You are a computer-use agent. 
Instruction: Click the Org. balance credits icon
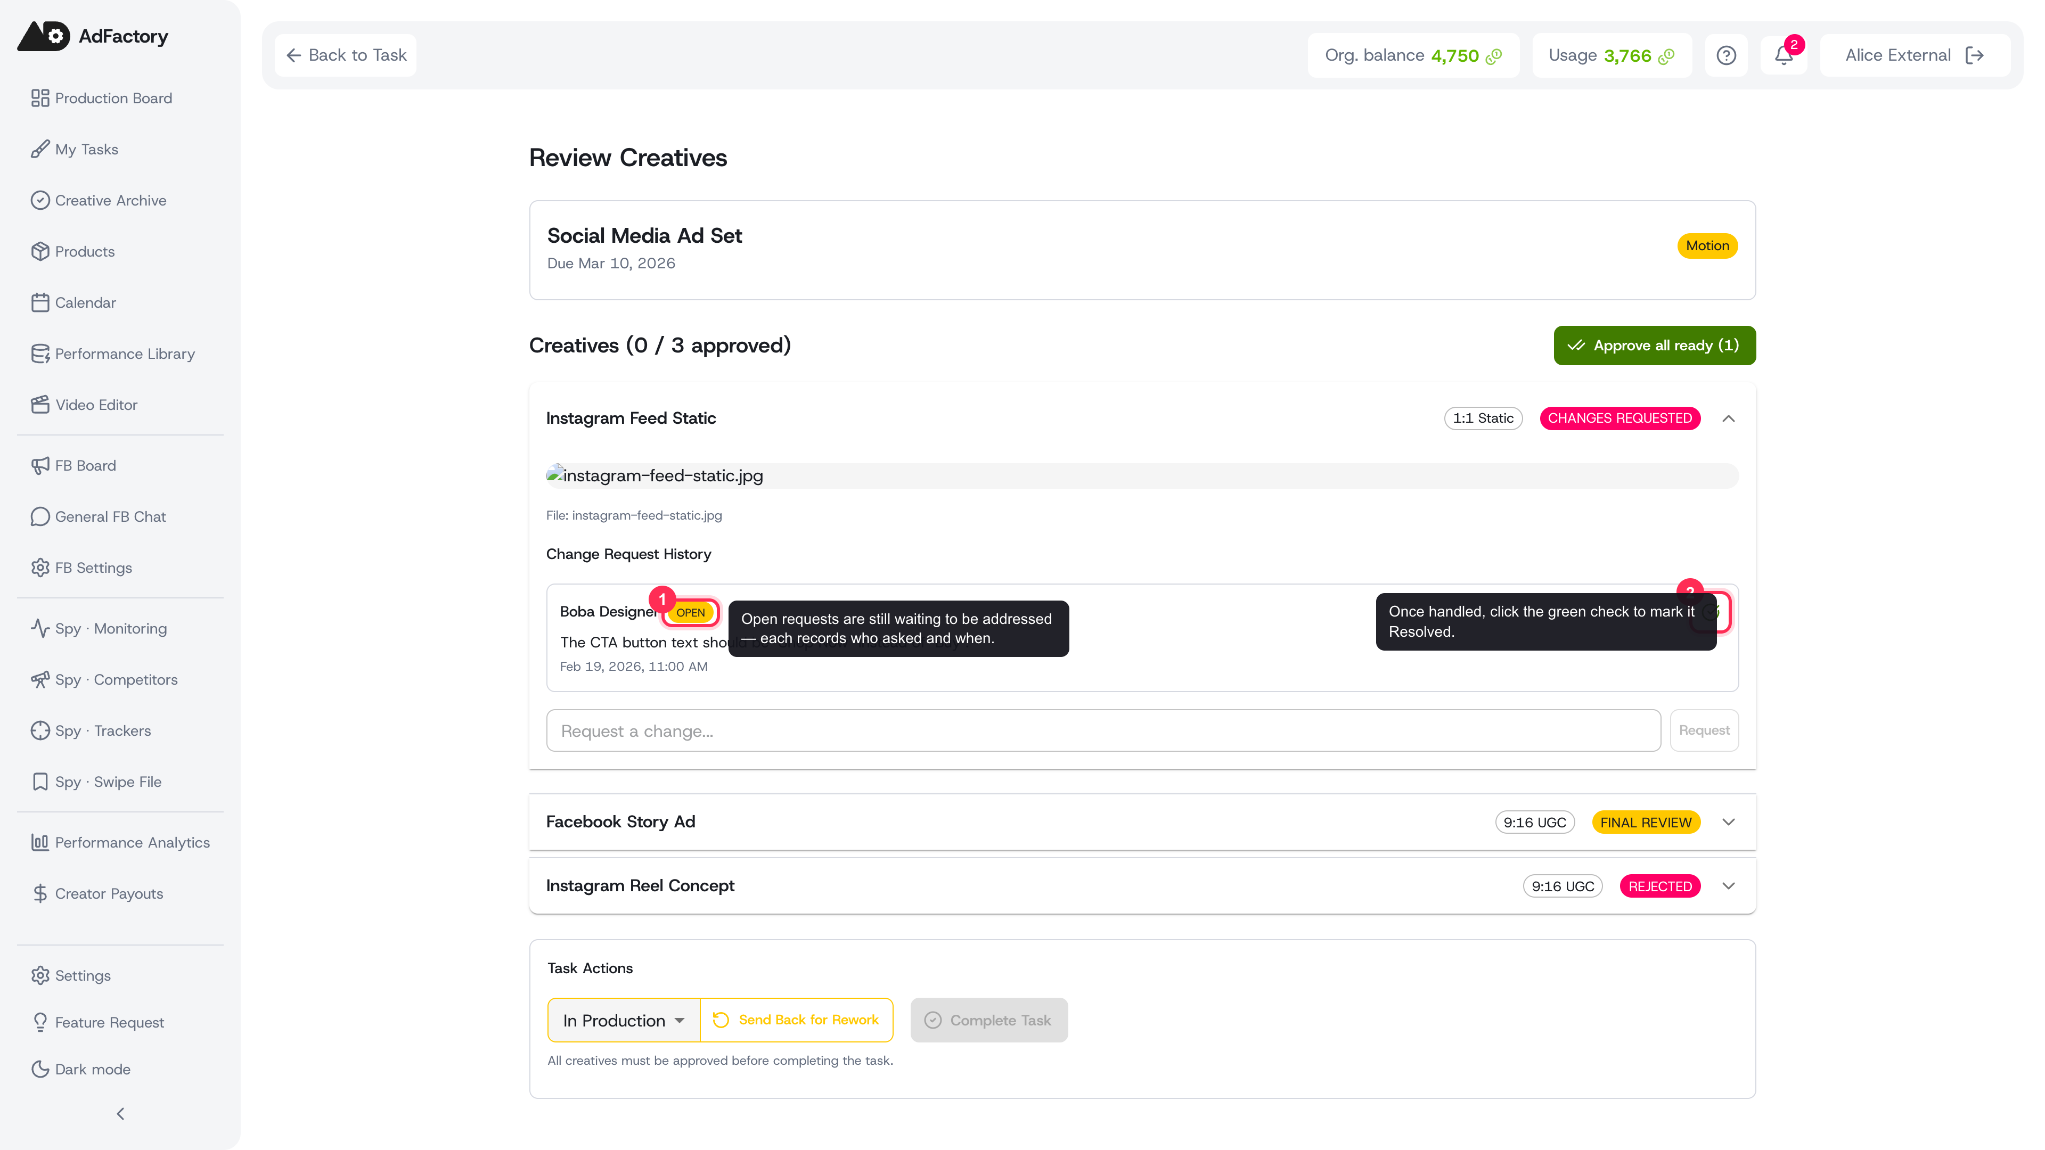click(1494, 56)
